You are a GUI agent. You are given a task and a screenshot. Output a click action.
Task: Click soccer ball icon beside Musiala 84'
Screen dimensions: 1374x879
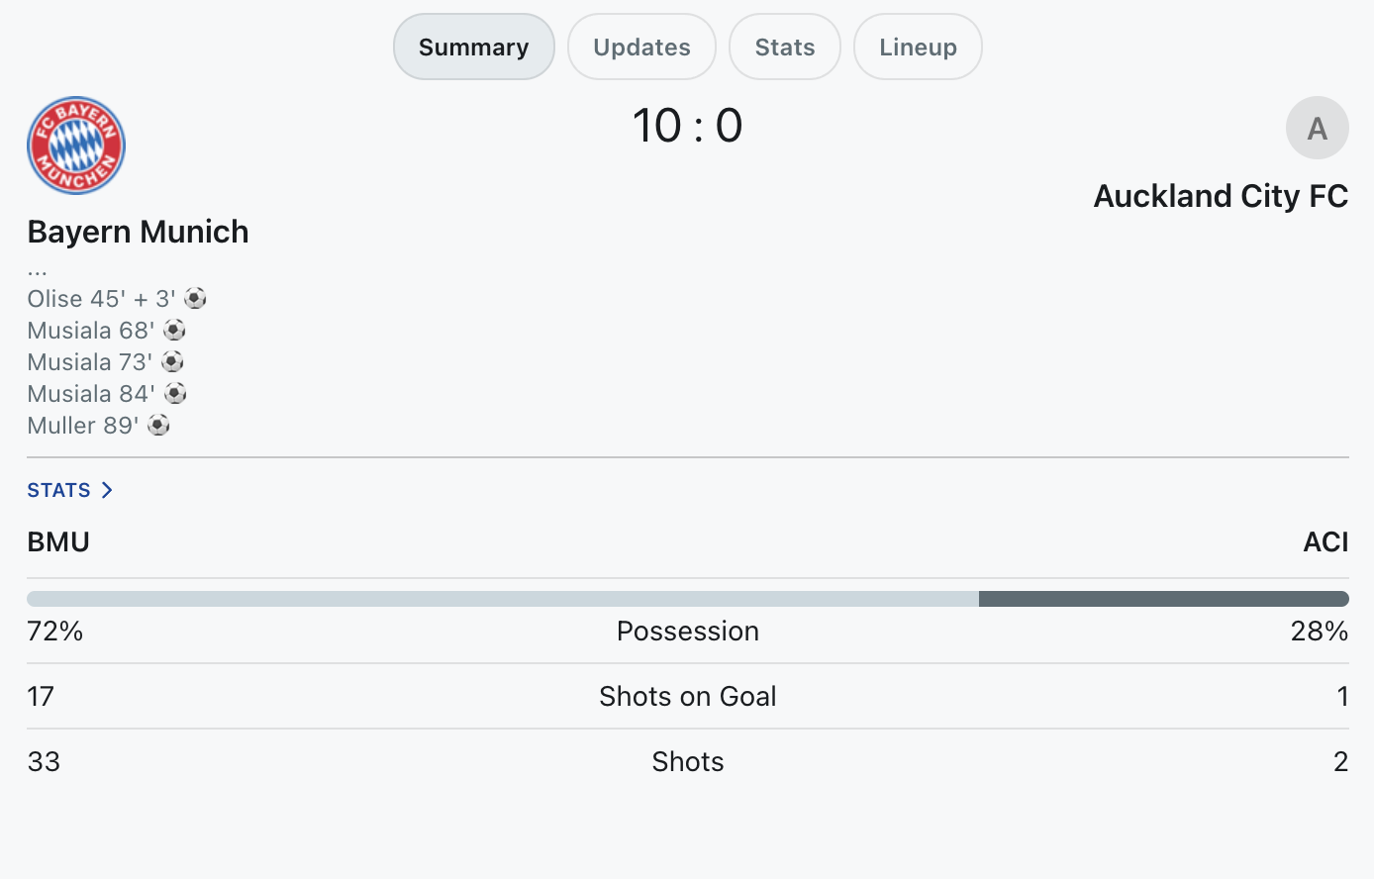click(176, 393)
